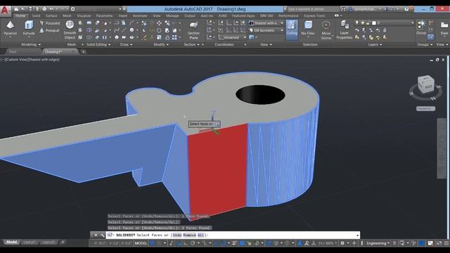
Task: Expand the layer list dropdown
Action: [x=413, y=22]
